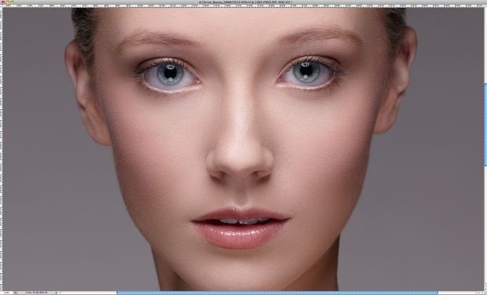
Task: Open the status bar info arrow menu
Action: tap(57, 293)
